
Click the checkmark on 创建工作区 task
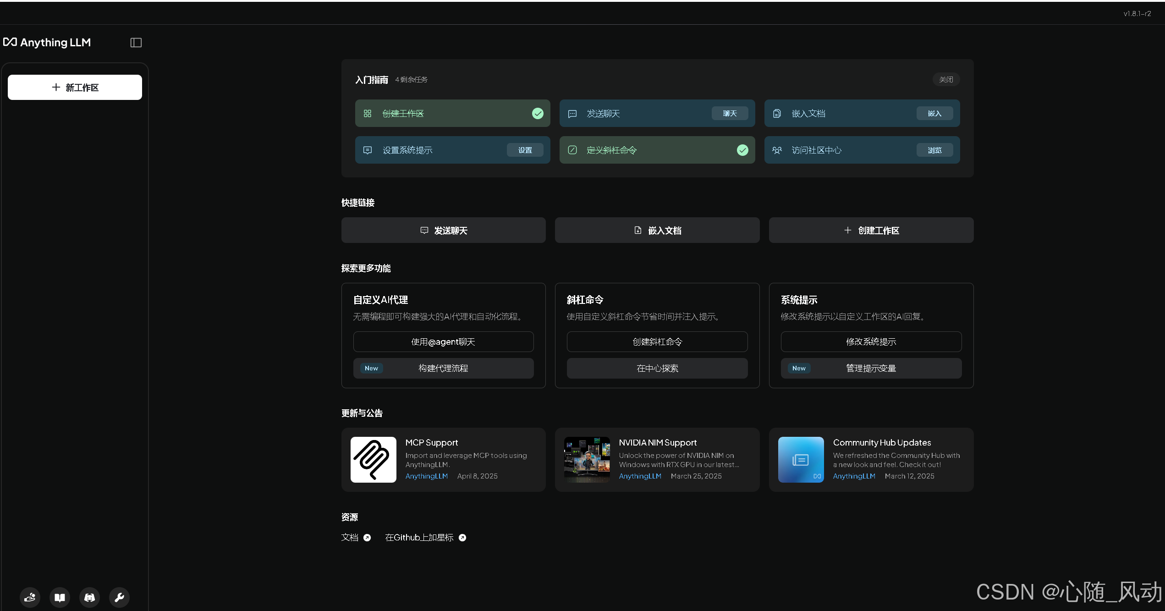coord(538,113)
